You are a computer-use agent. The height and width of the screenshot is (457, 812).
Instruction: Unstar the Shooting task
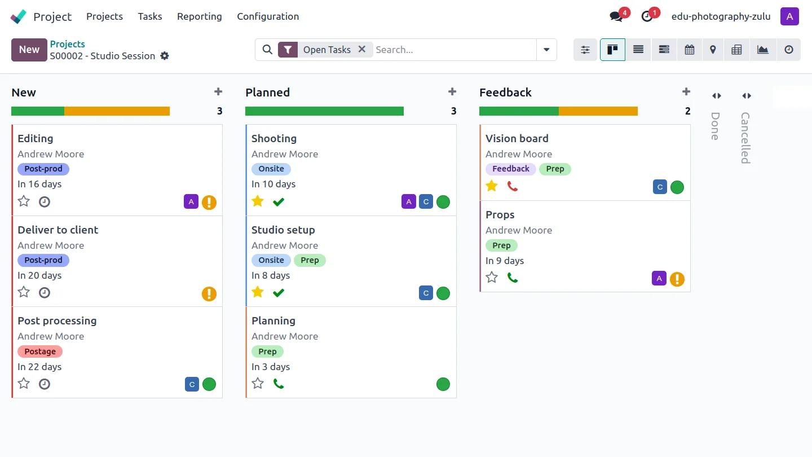[x=258, y=201]
